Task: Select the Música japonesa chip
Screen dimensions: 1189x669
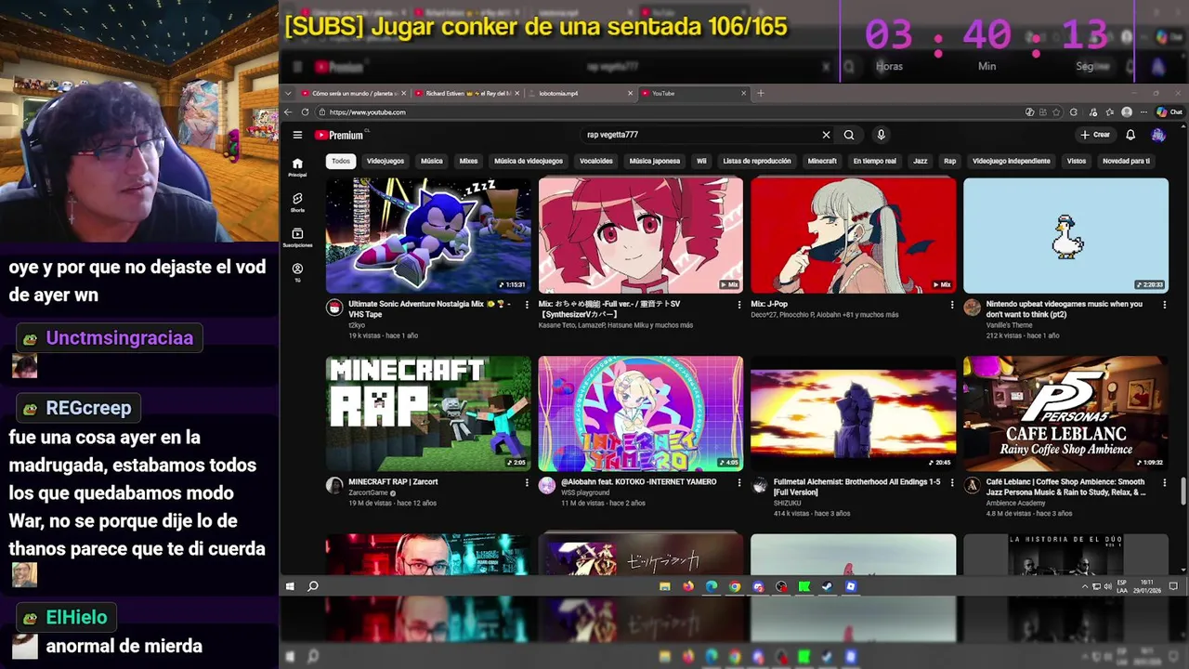Action: [x=655, y=161]
